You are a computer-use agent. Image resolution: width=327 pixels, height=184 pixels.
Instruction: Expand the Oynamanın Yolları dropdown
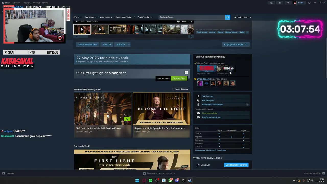(x=125, y=17)
